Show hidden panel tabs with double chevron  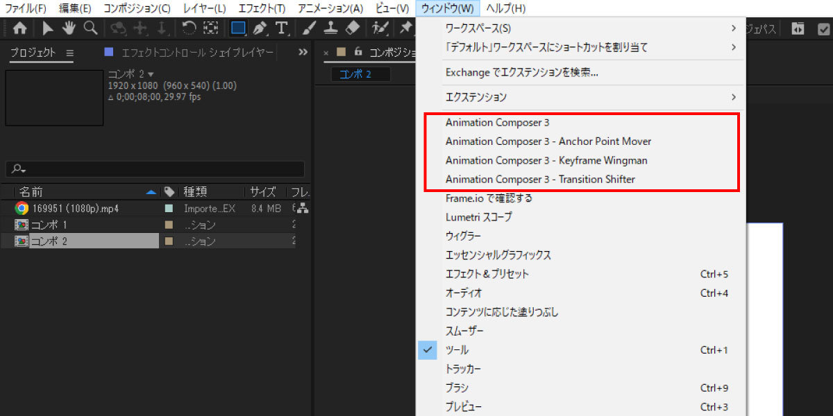pyautogui.click(x=303, y=52)
